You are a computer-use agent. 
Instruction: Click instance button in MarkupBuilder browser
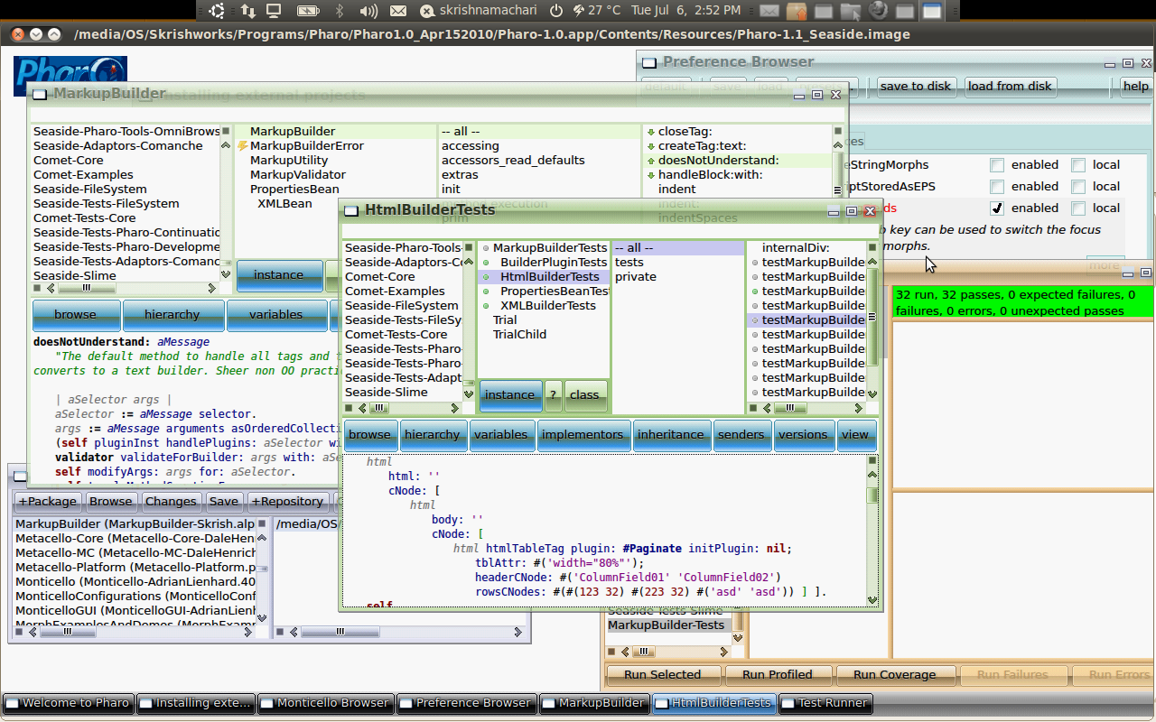(279, 275)
